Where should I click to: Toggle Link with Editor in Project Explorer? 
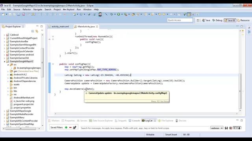pyautogui.click(x=37, y=31)
